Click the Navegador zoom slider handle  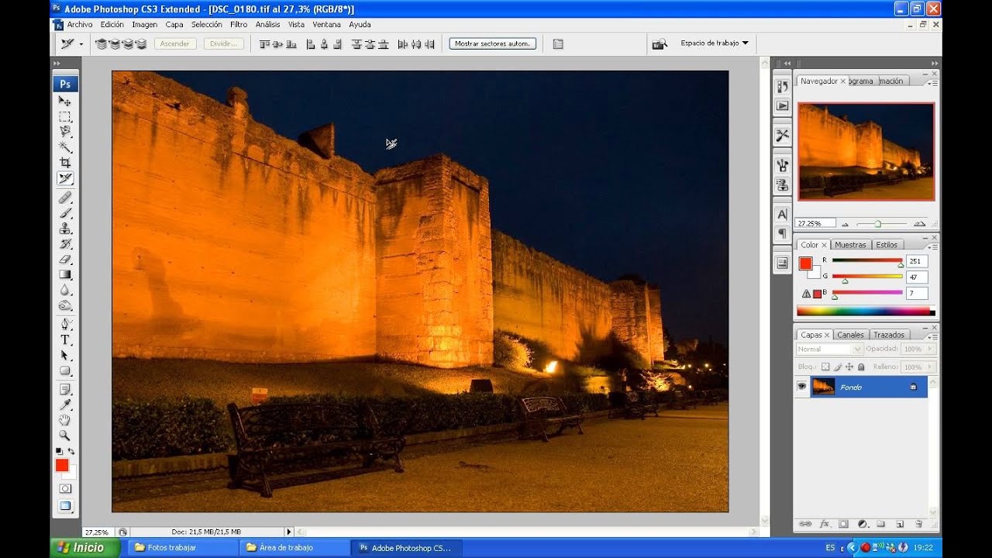coord(877,224)
